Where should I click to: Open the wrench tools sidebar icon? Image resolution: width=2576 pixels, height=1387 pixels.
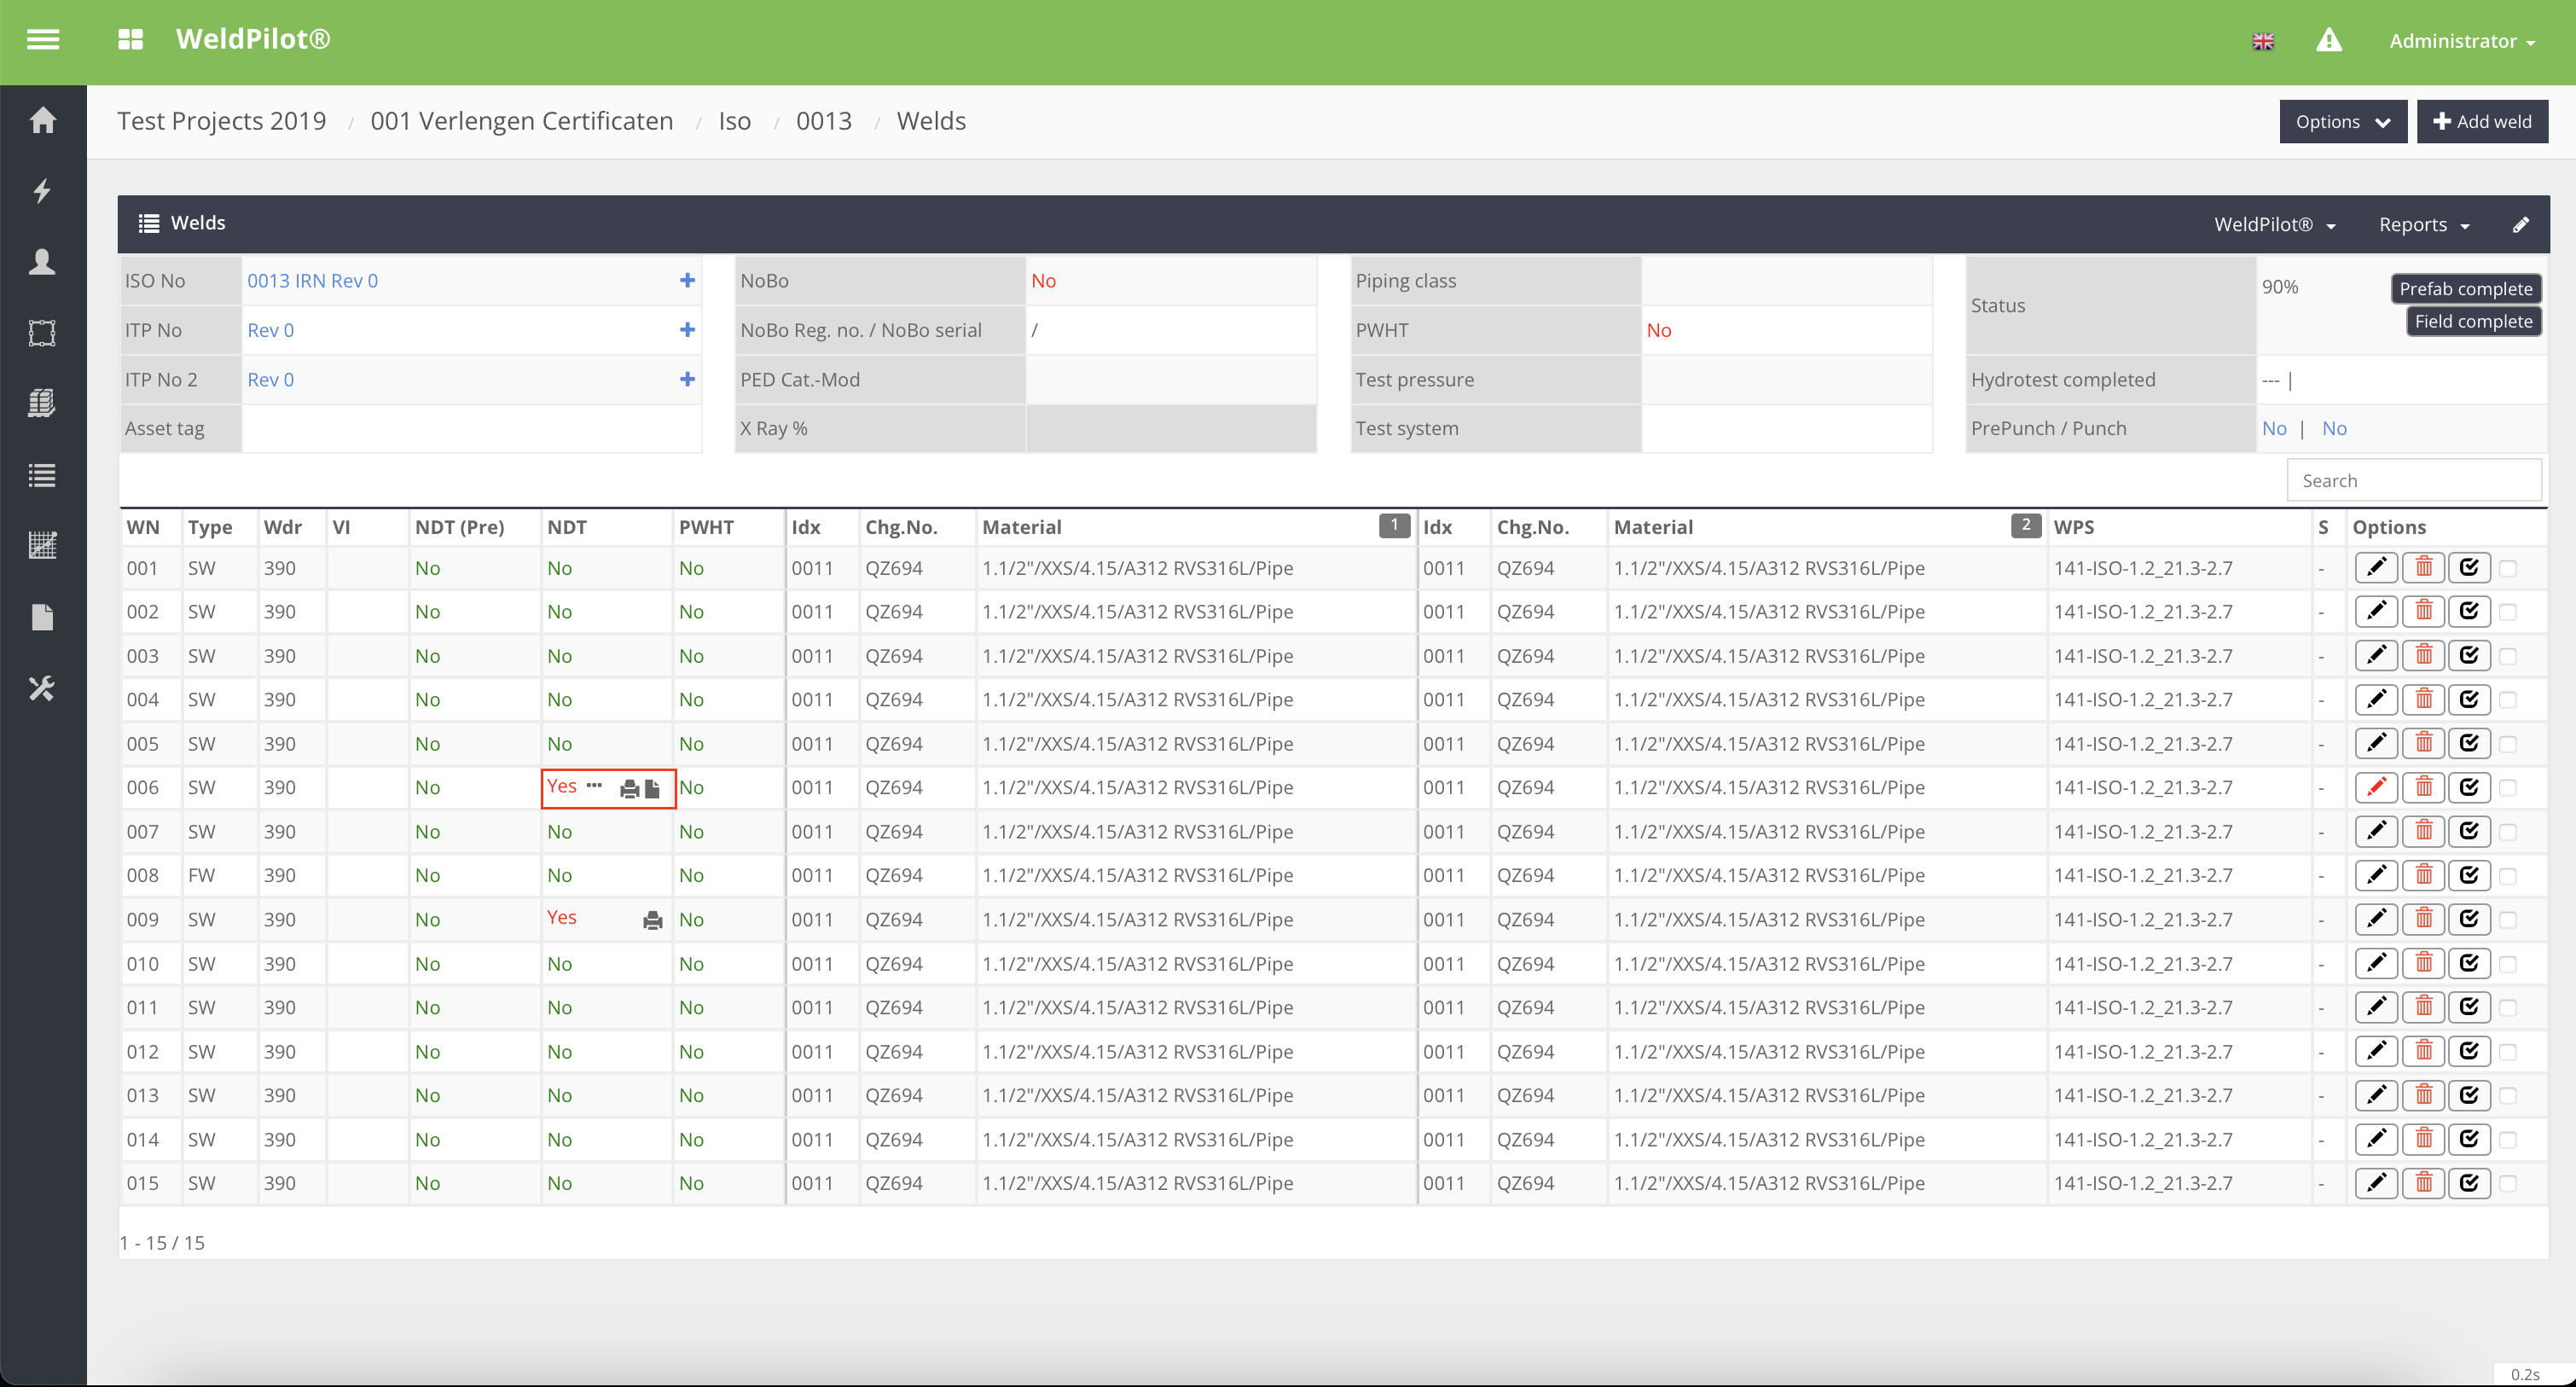(42, 688)
